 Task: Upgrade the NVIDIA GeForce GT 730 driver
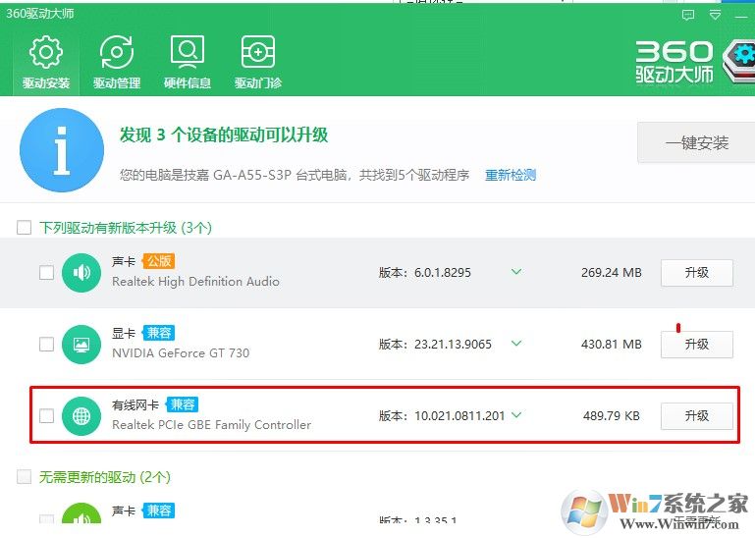click(x=697, y=345)
